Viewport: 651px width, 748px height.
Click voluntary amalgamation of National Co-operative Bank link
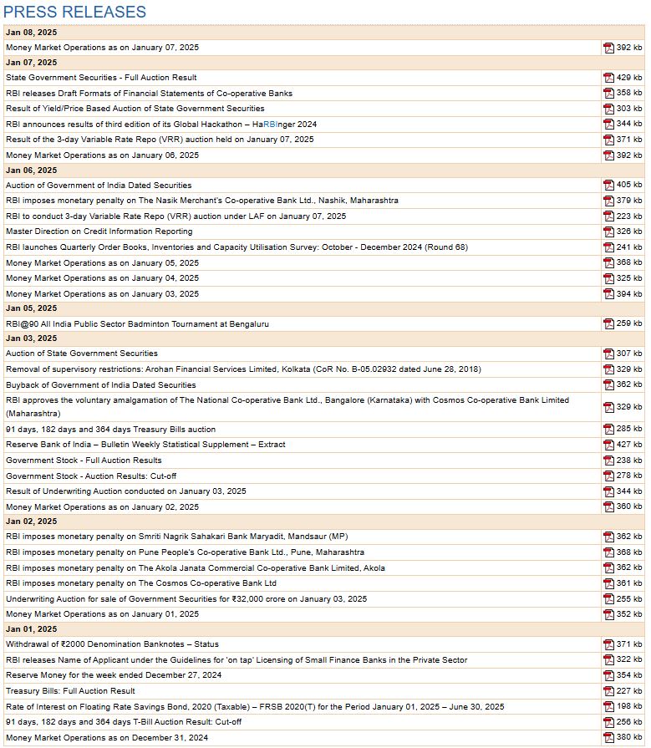point(287,400)
